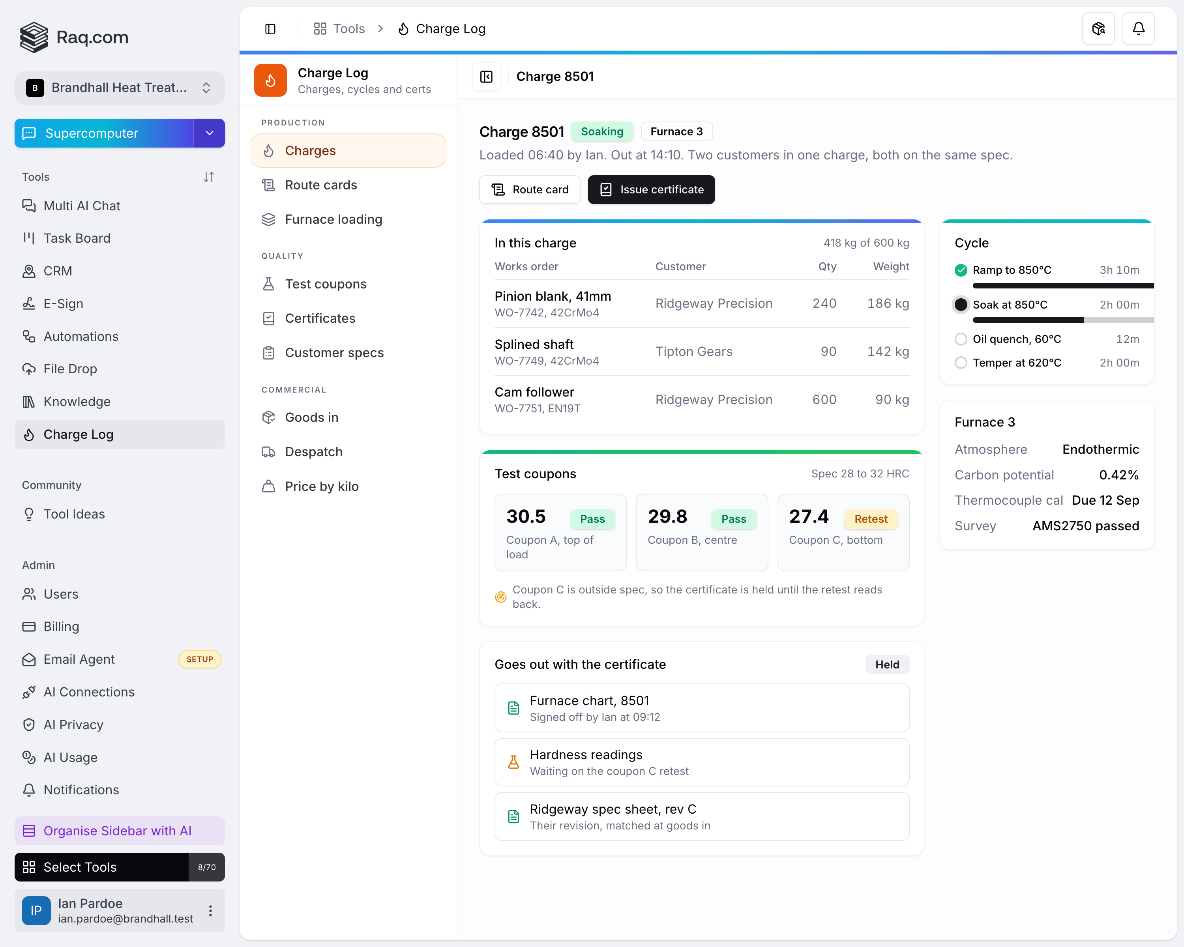Click the Ian Pardoe IP avatar
The image size is (1184, 947).
(36, 911)
